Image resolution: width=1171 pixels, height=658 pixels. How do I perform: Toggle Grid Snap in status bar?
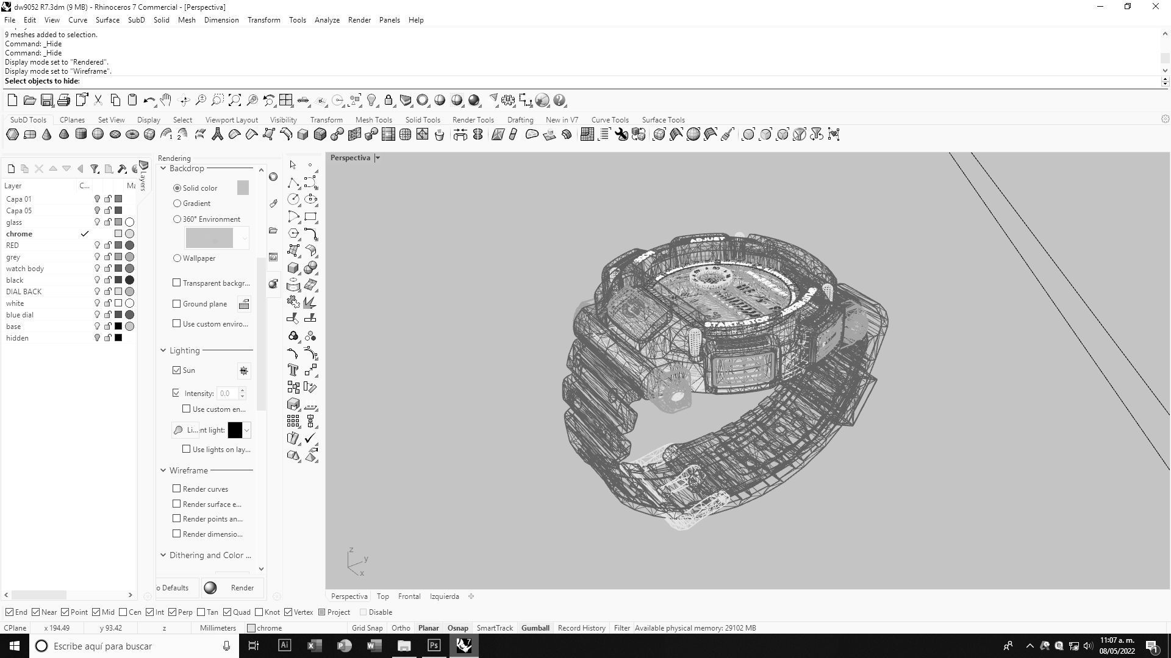pyautogui.click(x=367, y=628)
